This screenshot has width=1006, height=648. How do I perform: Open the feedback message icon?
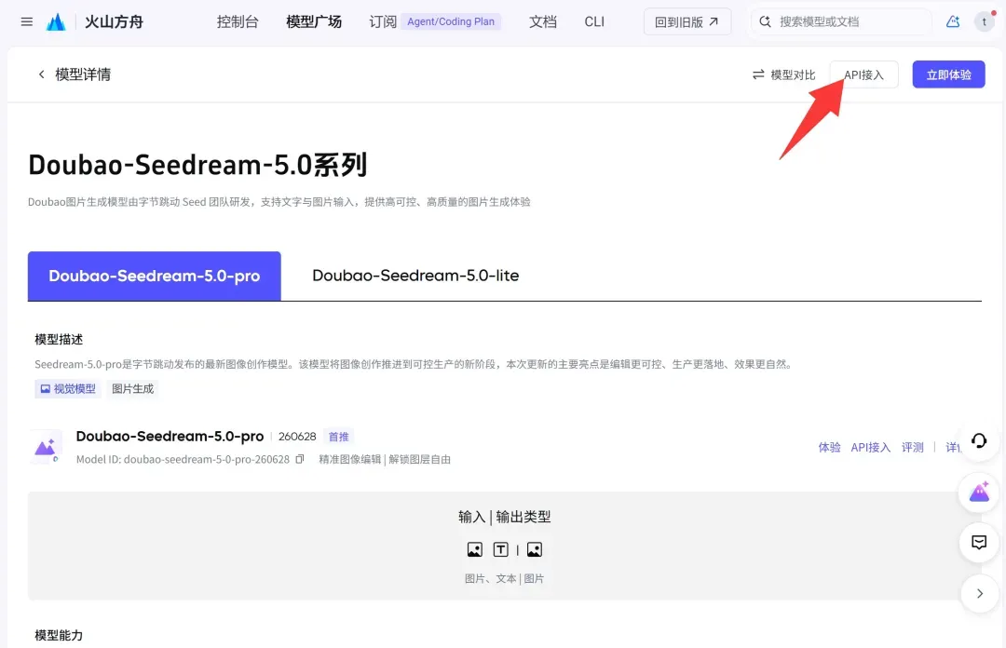pyautogui.click(x=978, y=543)
